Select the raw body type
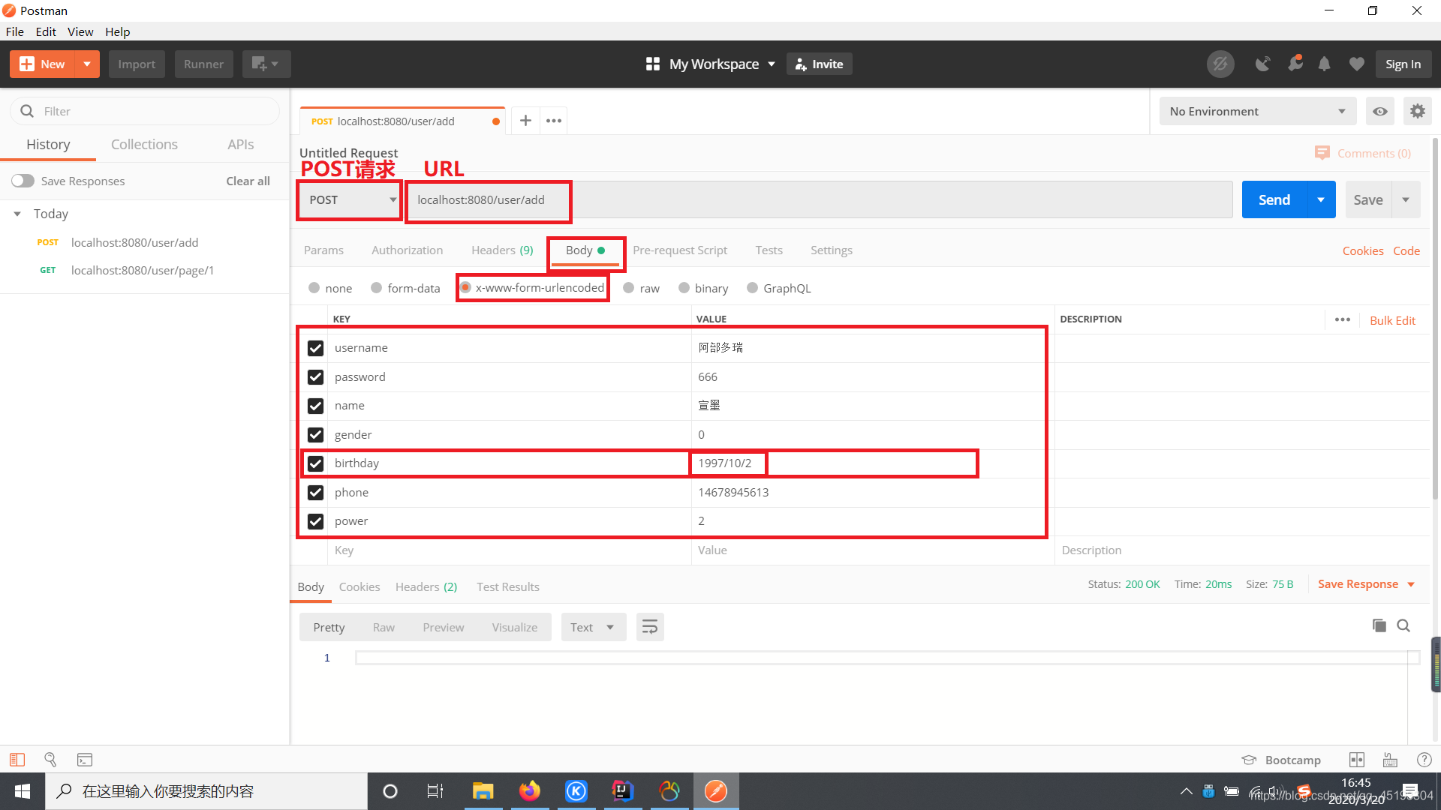This screenshot has height=810, width=1441. 642,288
